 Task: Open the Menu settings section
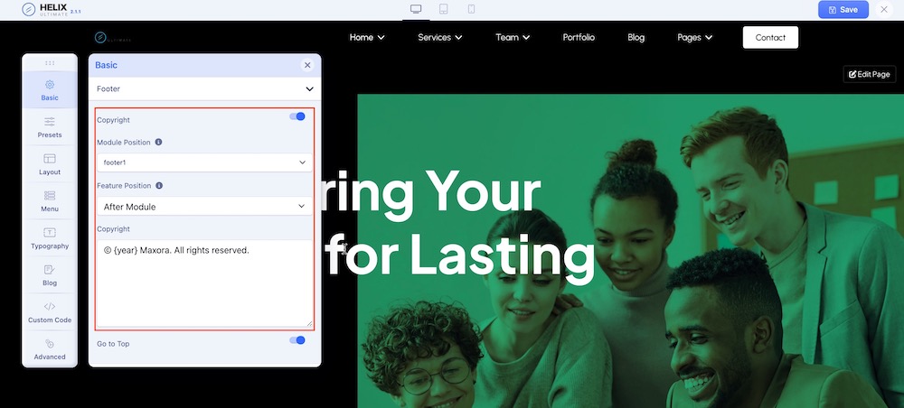[x=50, y=201]
